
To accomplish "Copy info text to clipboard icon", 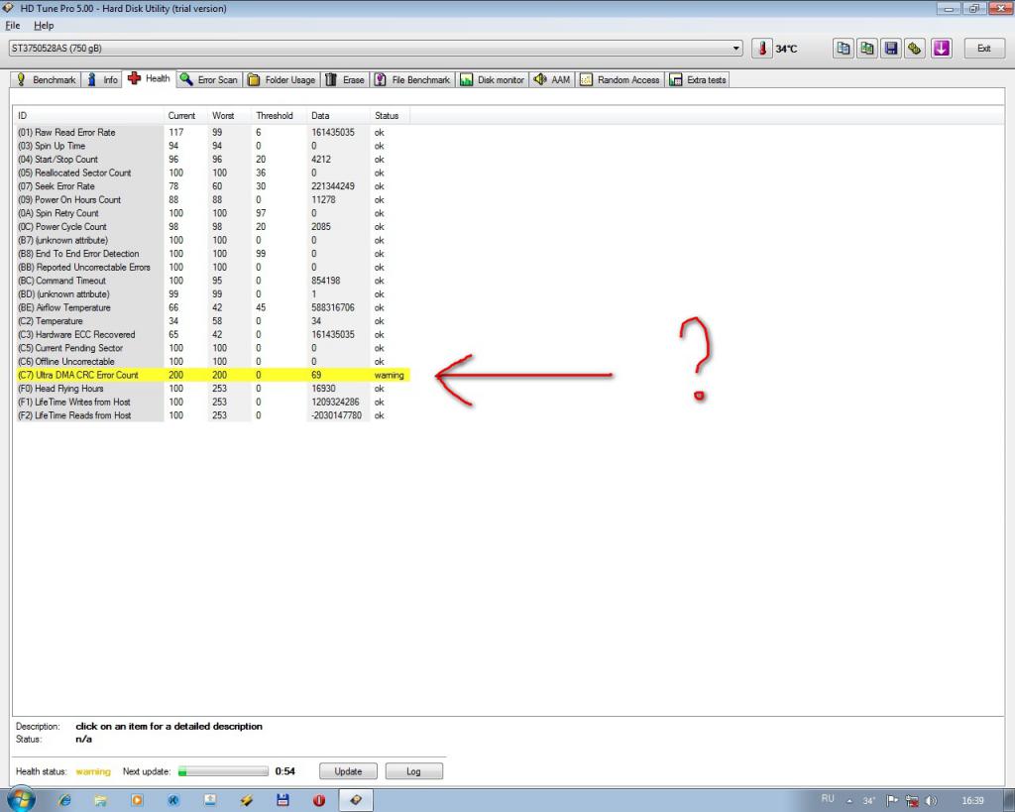I will [x=843, y=49].
